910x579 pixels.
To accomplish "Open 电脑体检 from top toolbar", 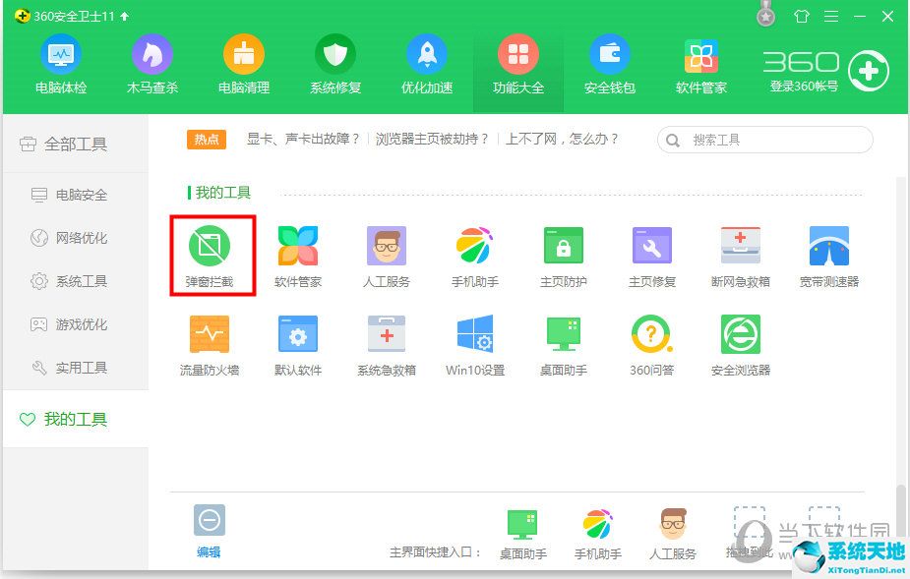I will [x=61, y=65].
